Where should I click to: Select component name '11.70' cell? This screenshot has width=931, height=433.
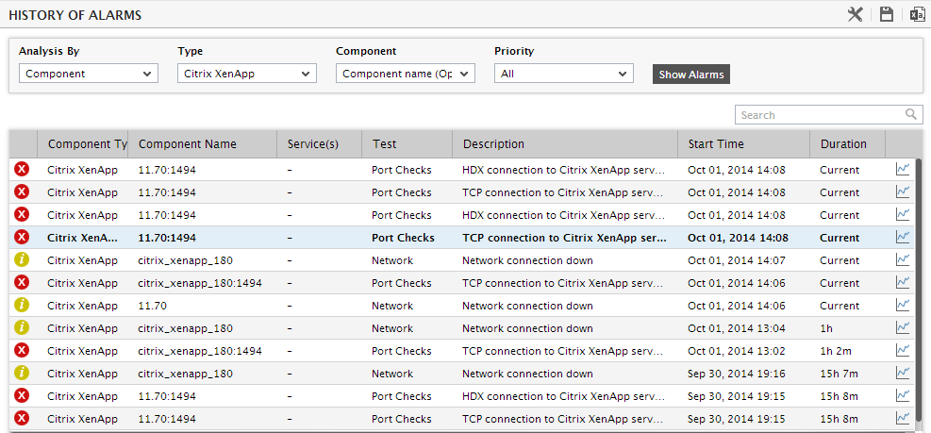(152, 306)
